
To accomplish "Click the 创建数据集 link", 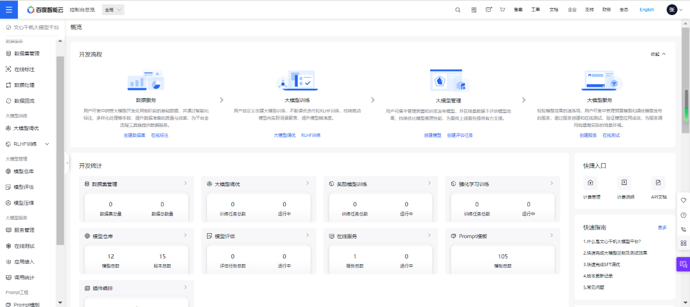I will coord(134,135).
